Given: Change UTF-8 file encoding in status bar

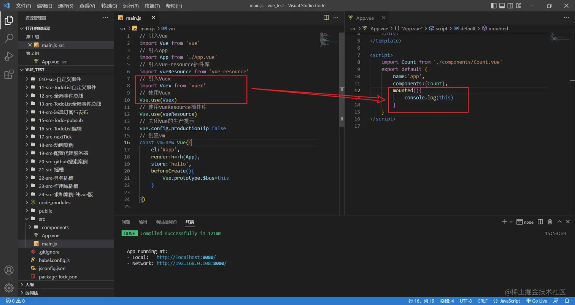Looking at the screenshot, I should tap(465, 301).
